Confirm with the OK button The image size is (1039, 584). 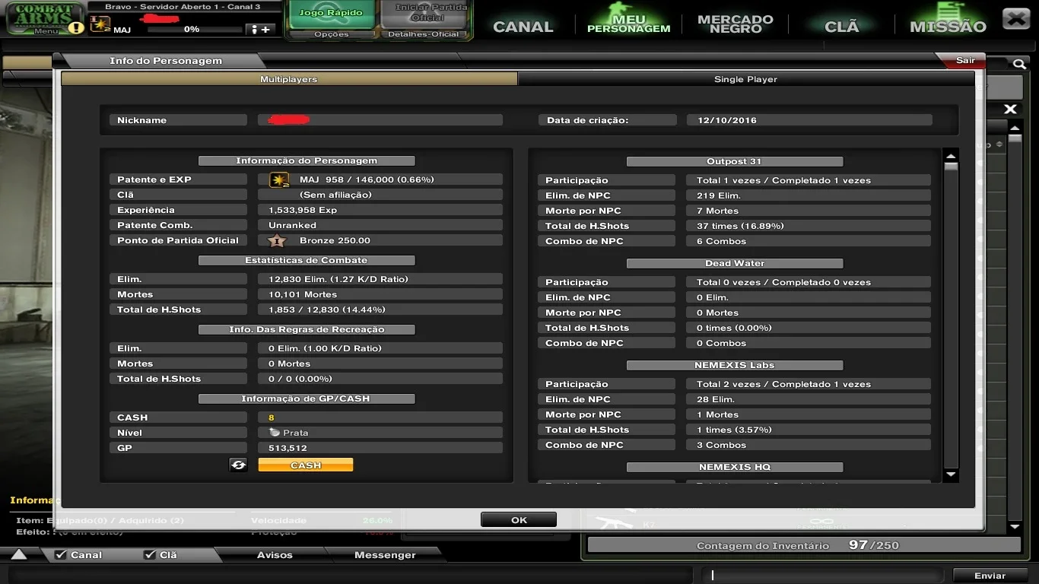[x=519, y=520]
